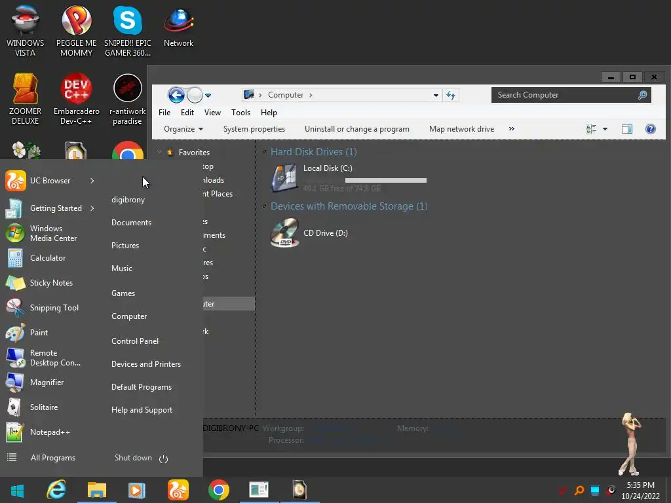This screenshot has width=671, height=503.
Task: Refresh the Computer address bar
Action: pos(451,96)
